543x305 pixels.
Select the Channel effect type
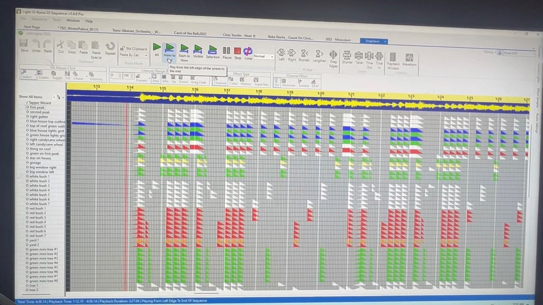tap(220, 81)
